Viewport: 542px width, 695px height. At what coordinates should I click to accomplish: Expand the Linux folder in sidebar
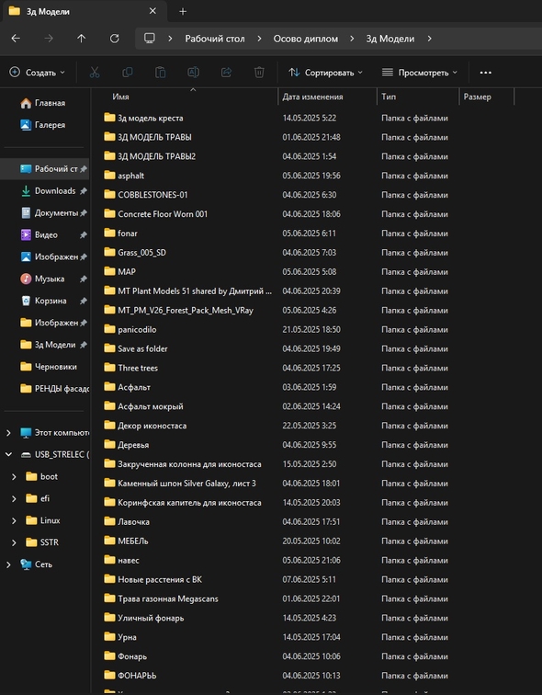tap(14, 520)
